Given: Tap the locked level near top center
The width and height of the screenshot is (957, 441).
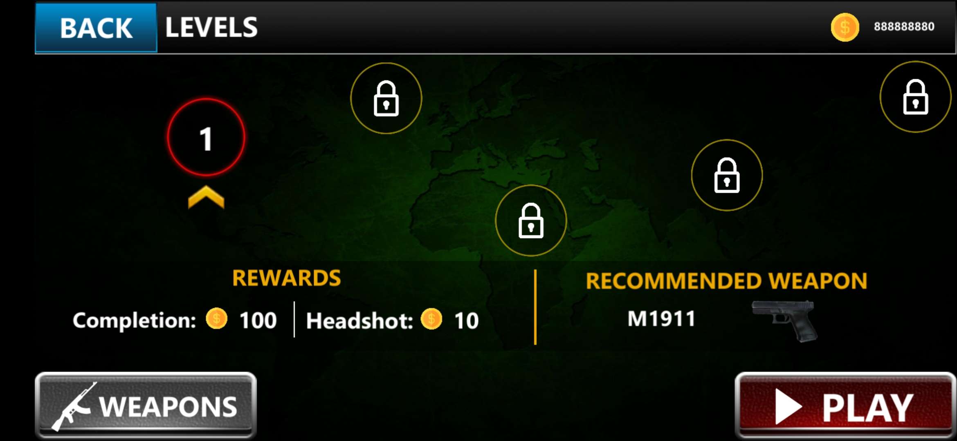Looking at the screenshot, I should (386, 98).
